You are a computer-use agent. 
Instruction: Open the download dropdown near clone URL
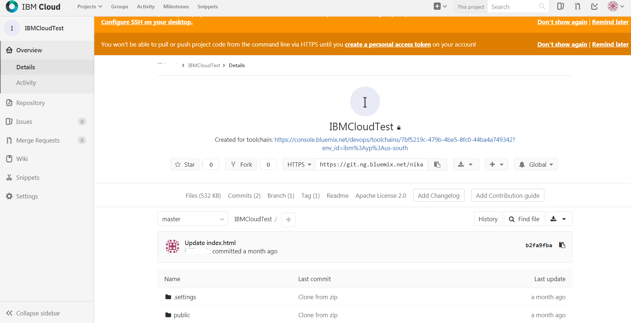coord(466,165)
